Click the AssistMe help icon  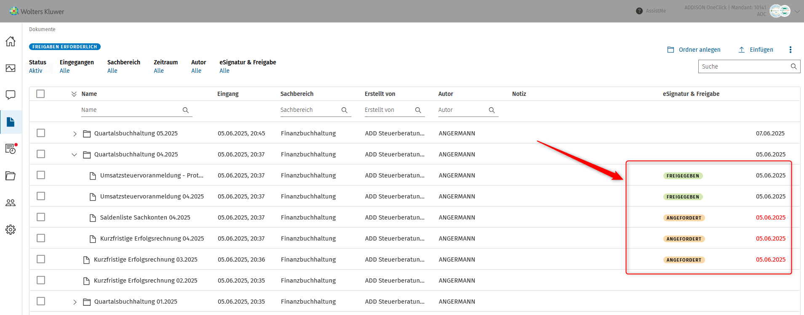[639, 11]
